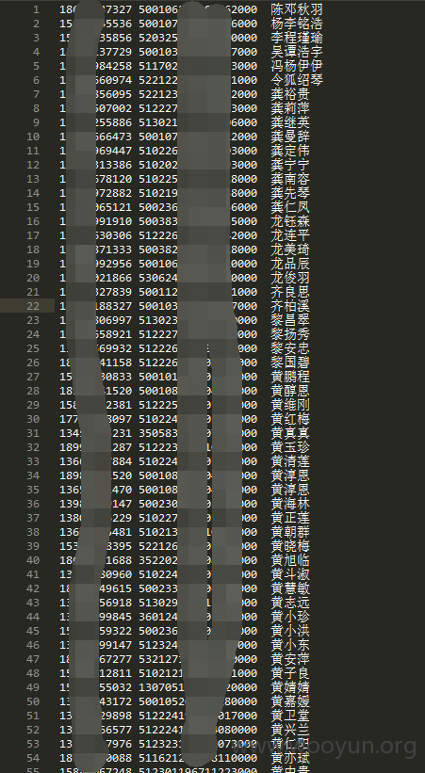The width and height of the screenshot is (425, 773).
Task: Click the name 黄子良
Action: pyautogui.click(x=290, y=673)
